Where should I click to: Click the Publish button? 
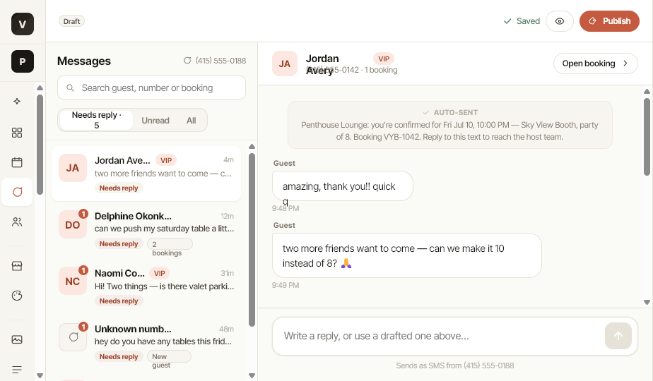(x=609, y=21)
